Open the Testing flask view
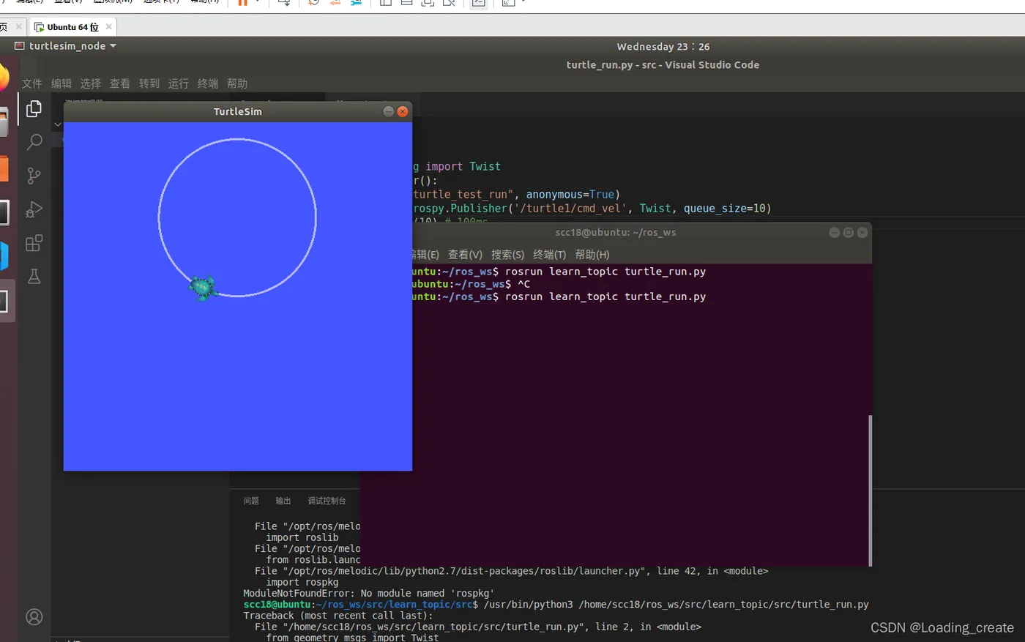Viewport: 1025px width, 642px height. (34, 277)
